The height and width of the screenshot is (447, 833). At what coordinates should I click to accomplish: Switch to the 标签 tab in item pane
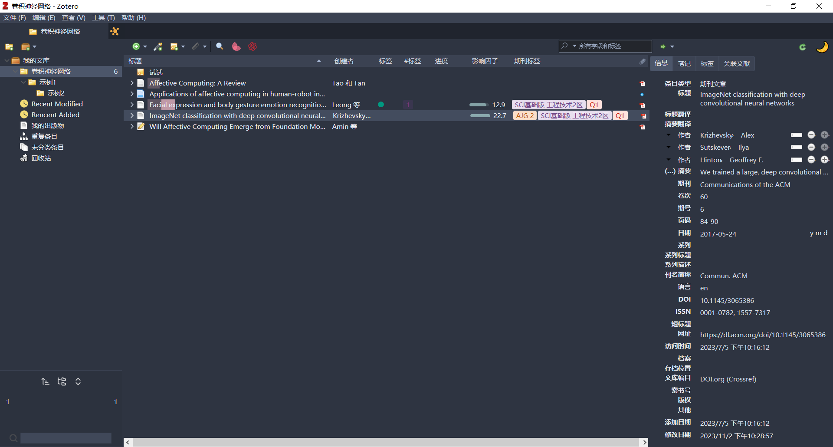(x=707, y=63)
